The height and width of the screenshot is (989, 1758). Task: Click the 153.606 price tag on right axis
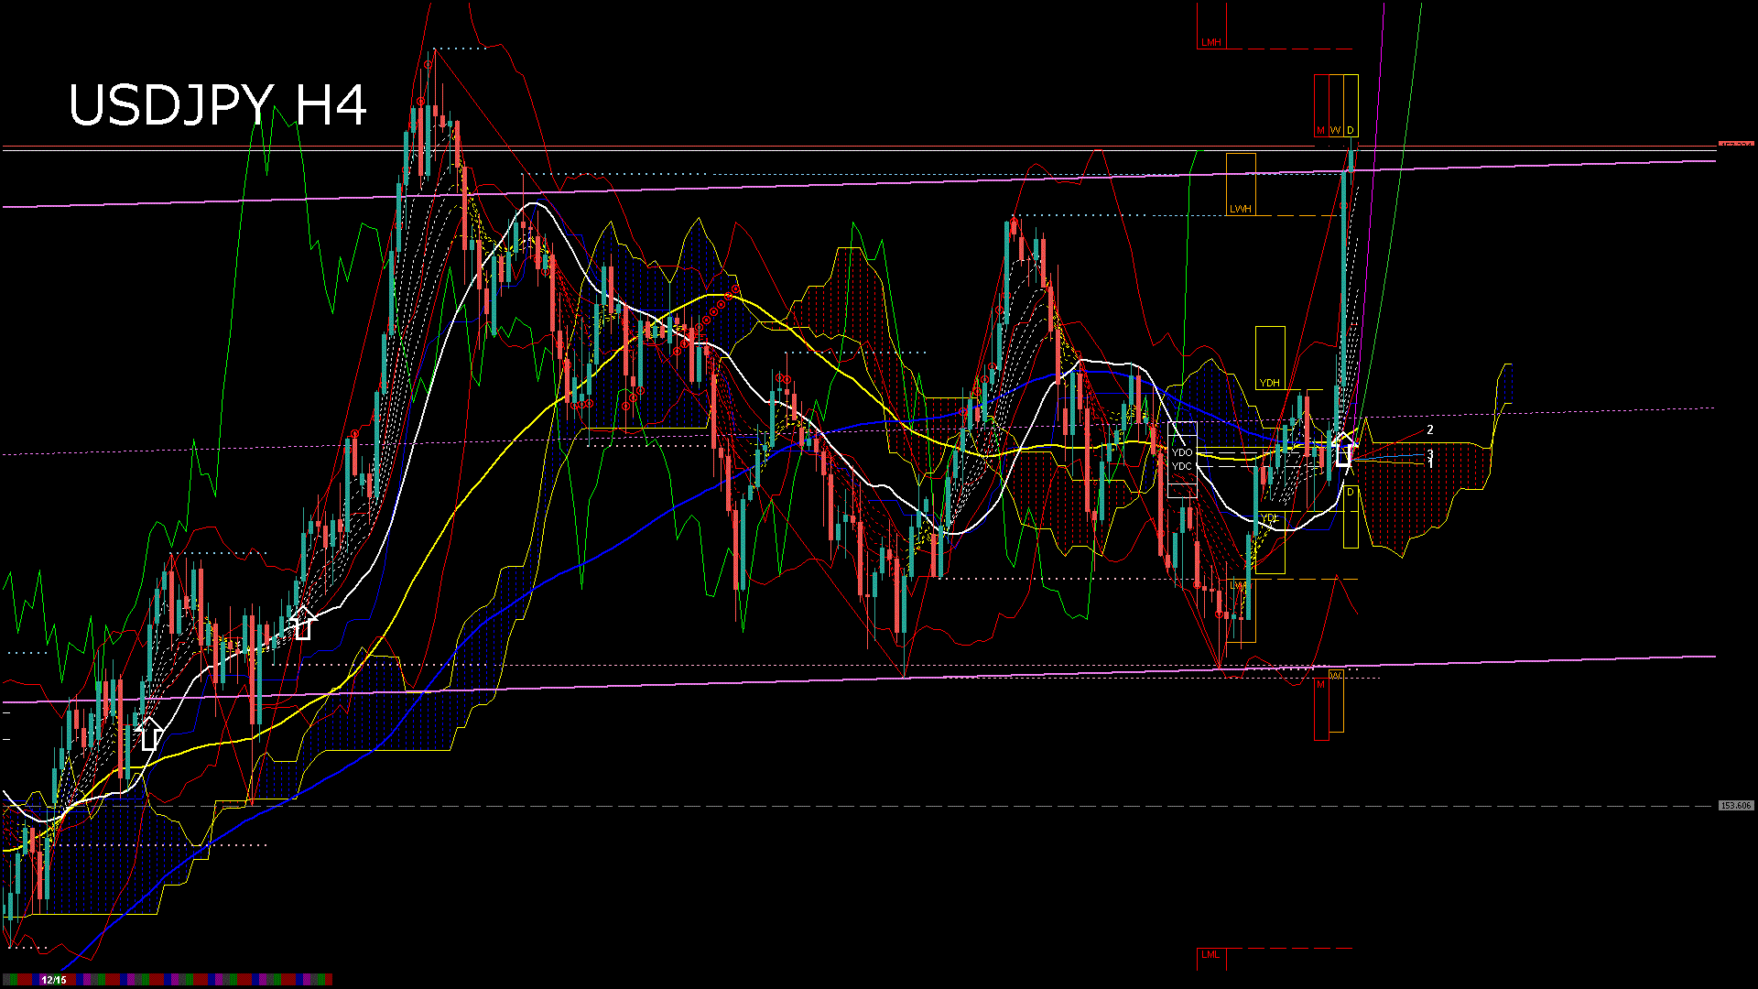(x=1738, y=804)
